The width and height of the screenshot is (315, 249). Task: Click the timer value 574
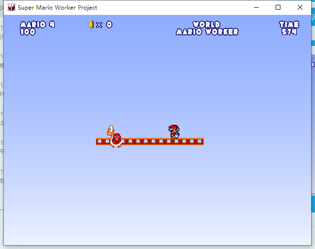[x=289, y=32]
